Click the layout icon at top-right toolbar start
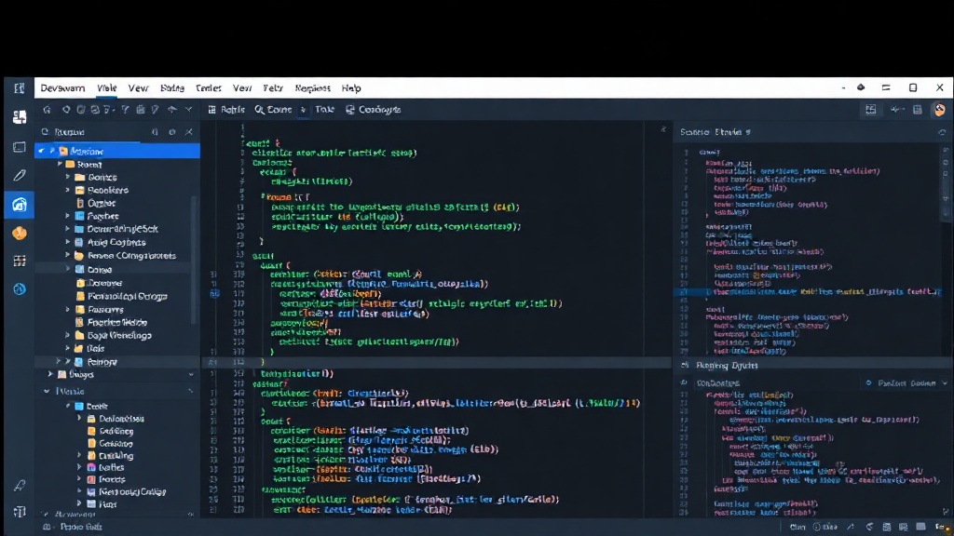954x536 pixels. pyautogui.click(x=871, y=110)
